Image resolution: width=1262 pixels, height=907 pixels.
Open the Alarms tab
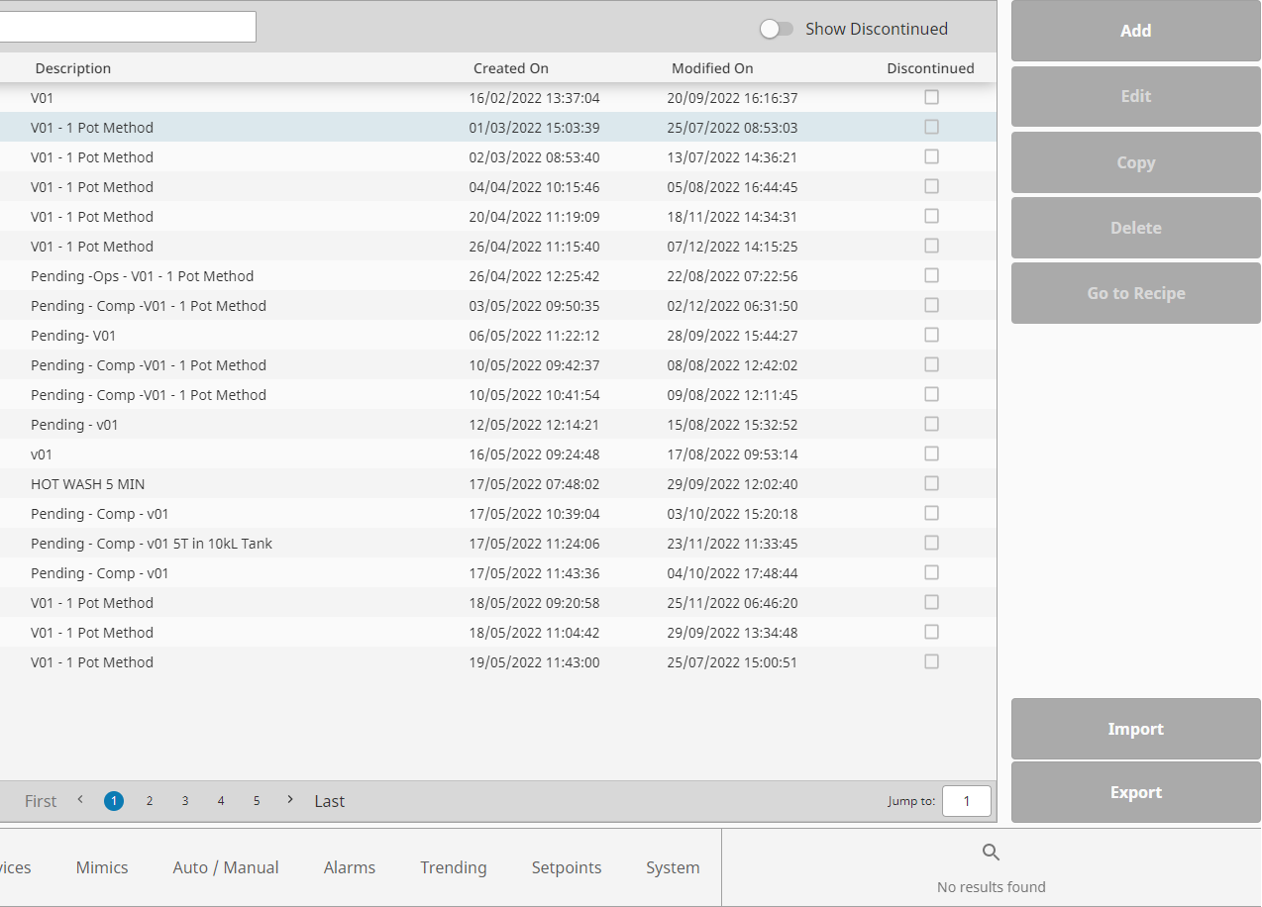point(350,867)
